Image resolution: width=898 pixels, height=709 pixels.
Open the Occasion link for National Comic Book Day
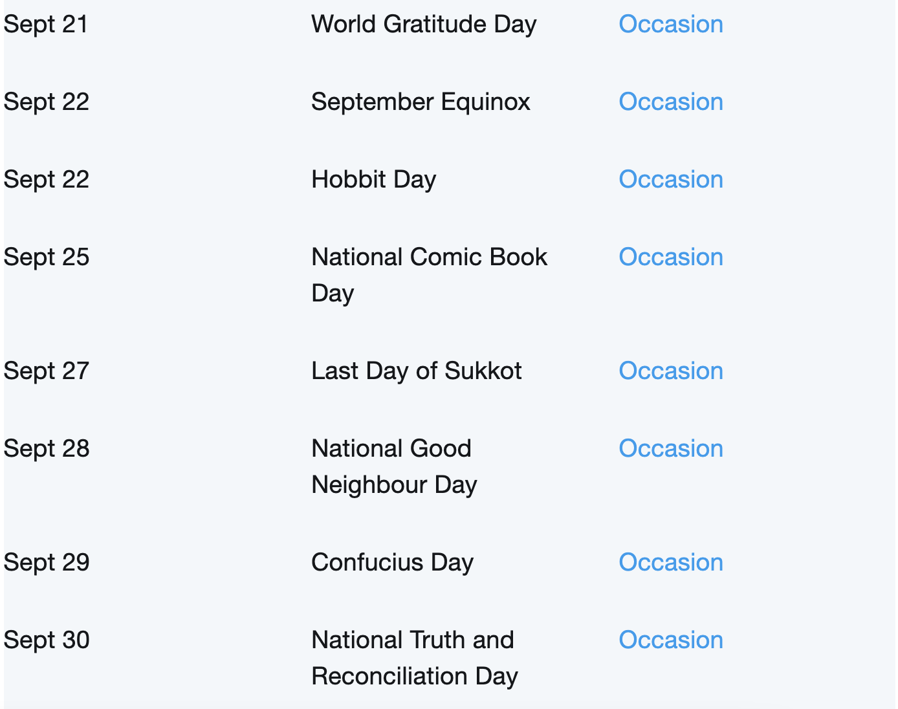click(x=671, y=257)
